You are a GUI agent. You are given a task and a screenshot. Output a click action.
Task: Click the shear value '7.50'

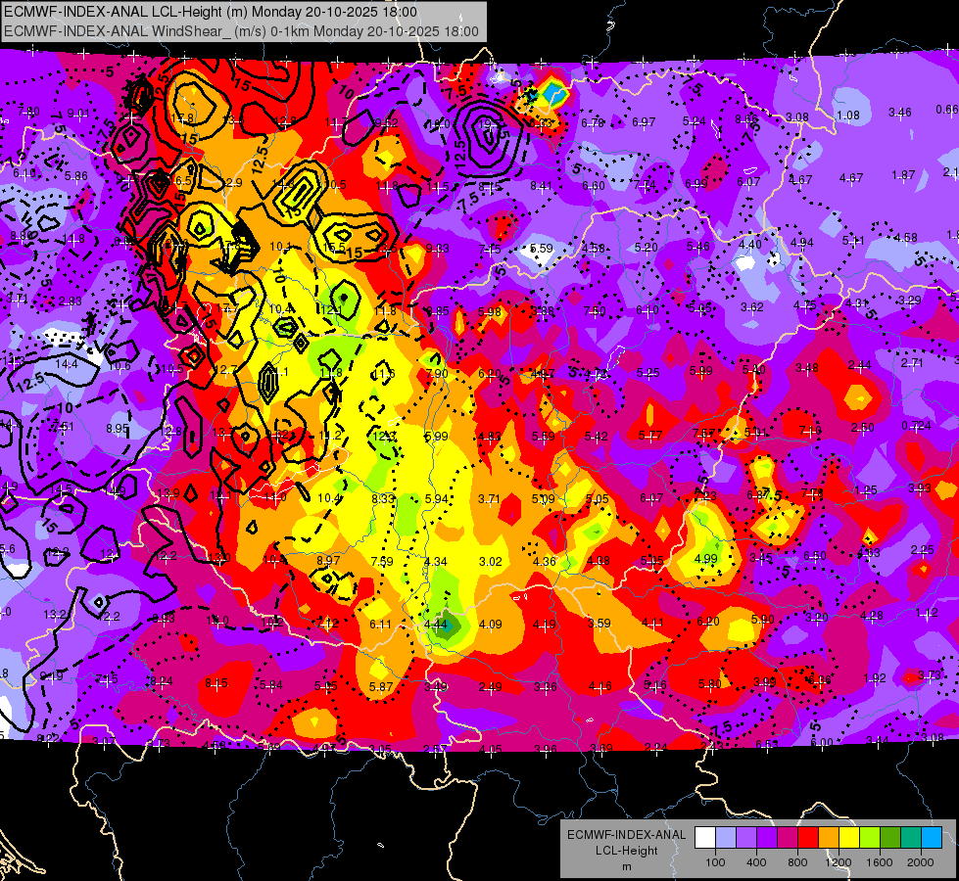pyautogui.click(x=595, y=311)
